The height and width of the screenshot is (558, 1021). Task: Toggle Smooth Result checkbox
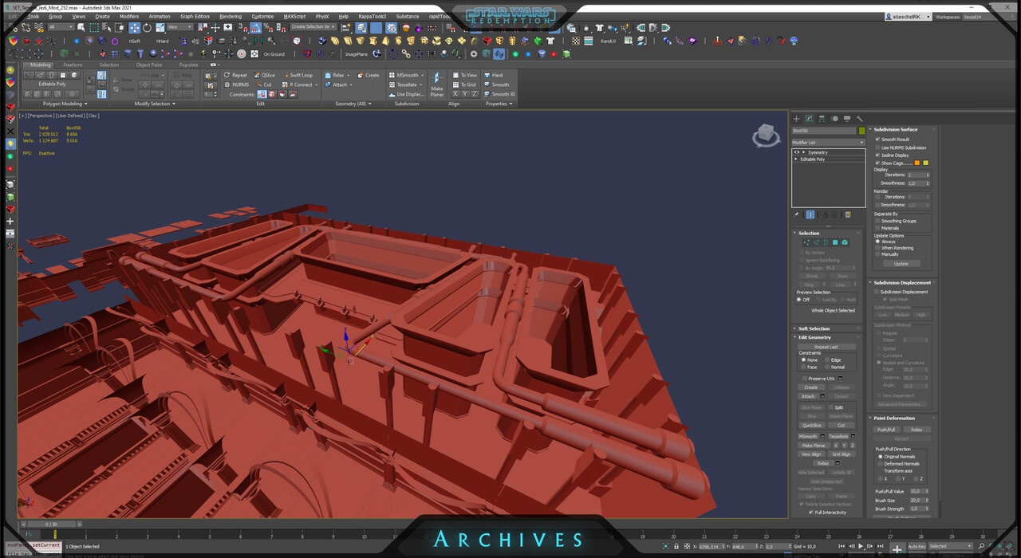(877, 139)
